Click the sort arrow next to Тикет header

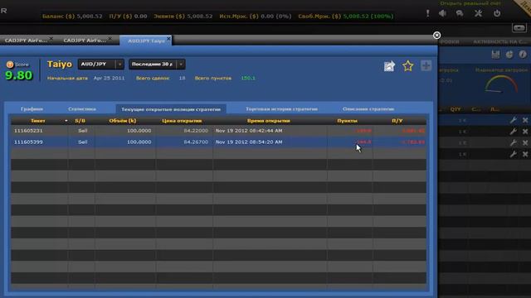click(x=66, y=121)
